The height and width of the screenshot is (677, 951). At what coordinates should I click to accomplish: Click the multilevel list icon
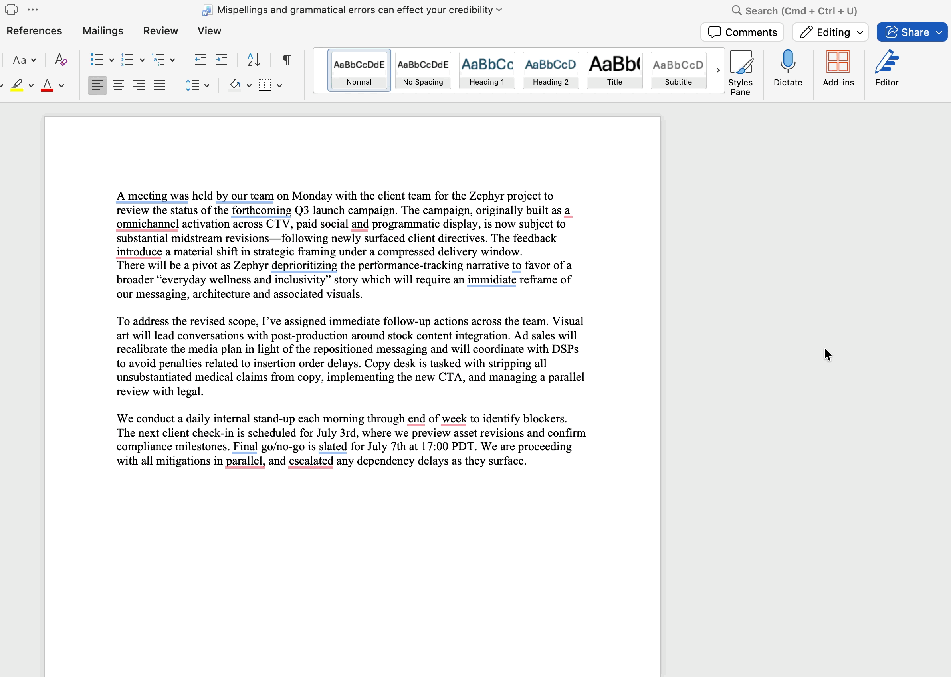point(158,60)
